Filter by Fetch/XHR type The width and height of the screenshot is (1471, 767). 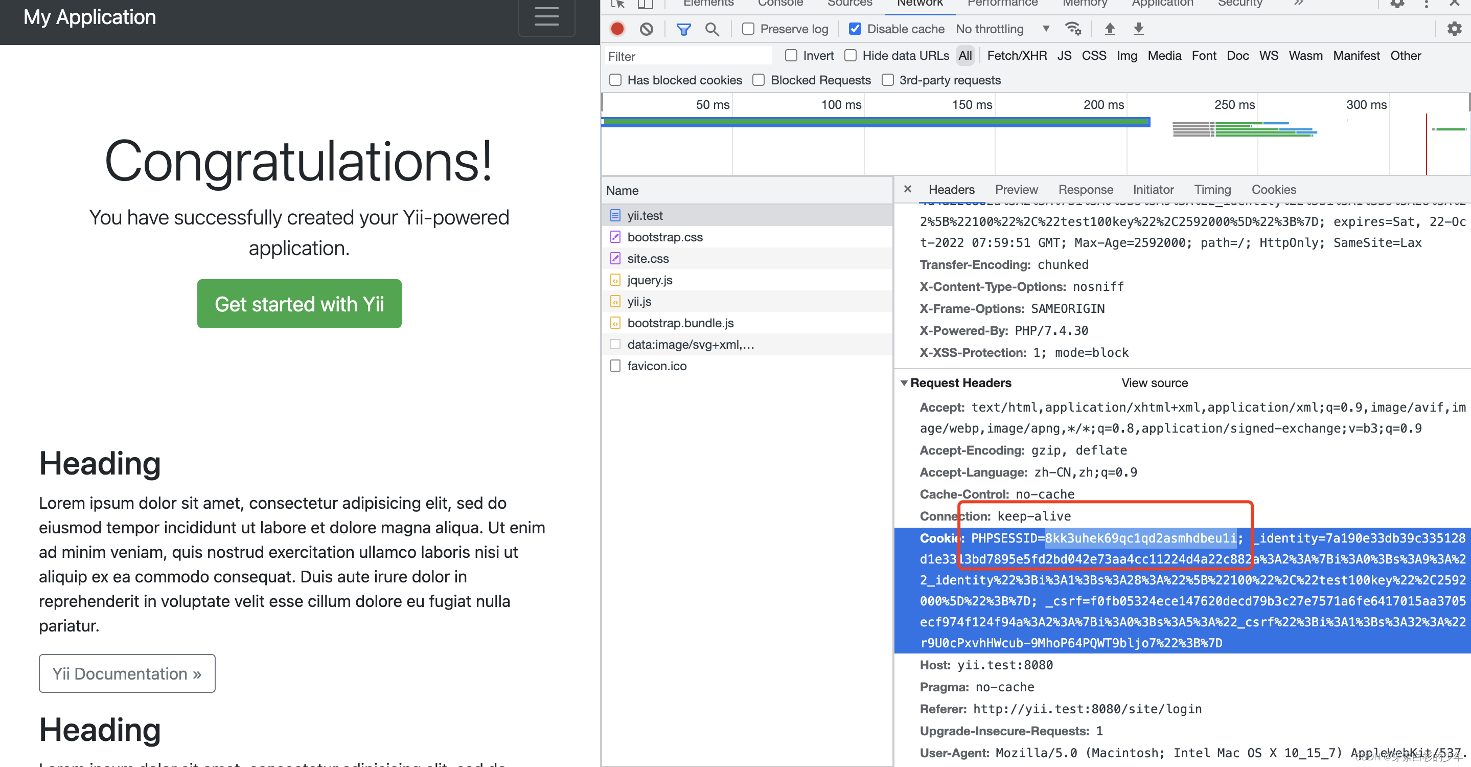pyautogui.click(x=1017, y=55)
